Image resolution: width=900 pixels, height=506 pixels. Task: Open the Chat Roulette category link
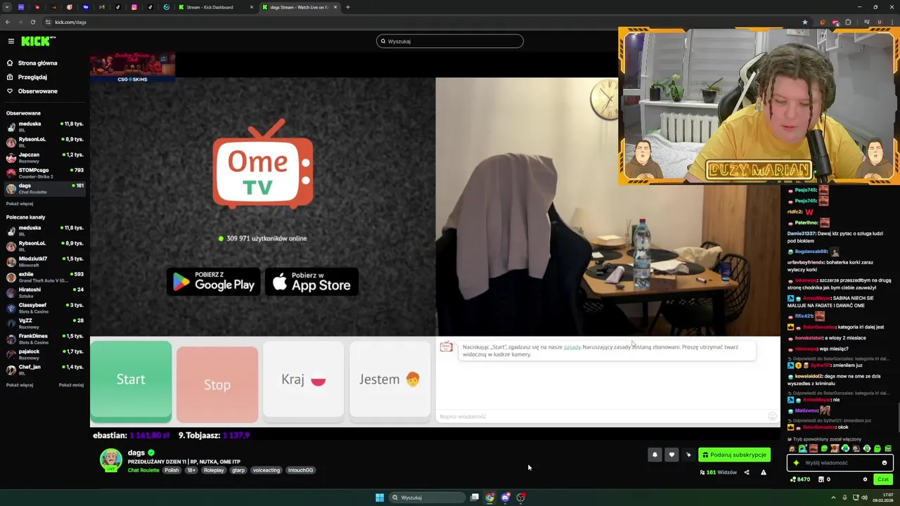coord(143,470)
